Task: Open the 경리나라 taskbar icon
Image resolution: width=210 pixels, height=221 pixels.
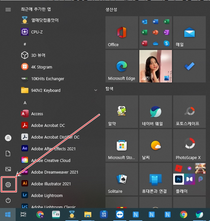Action: (x=104, y=215)
